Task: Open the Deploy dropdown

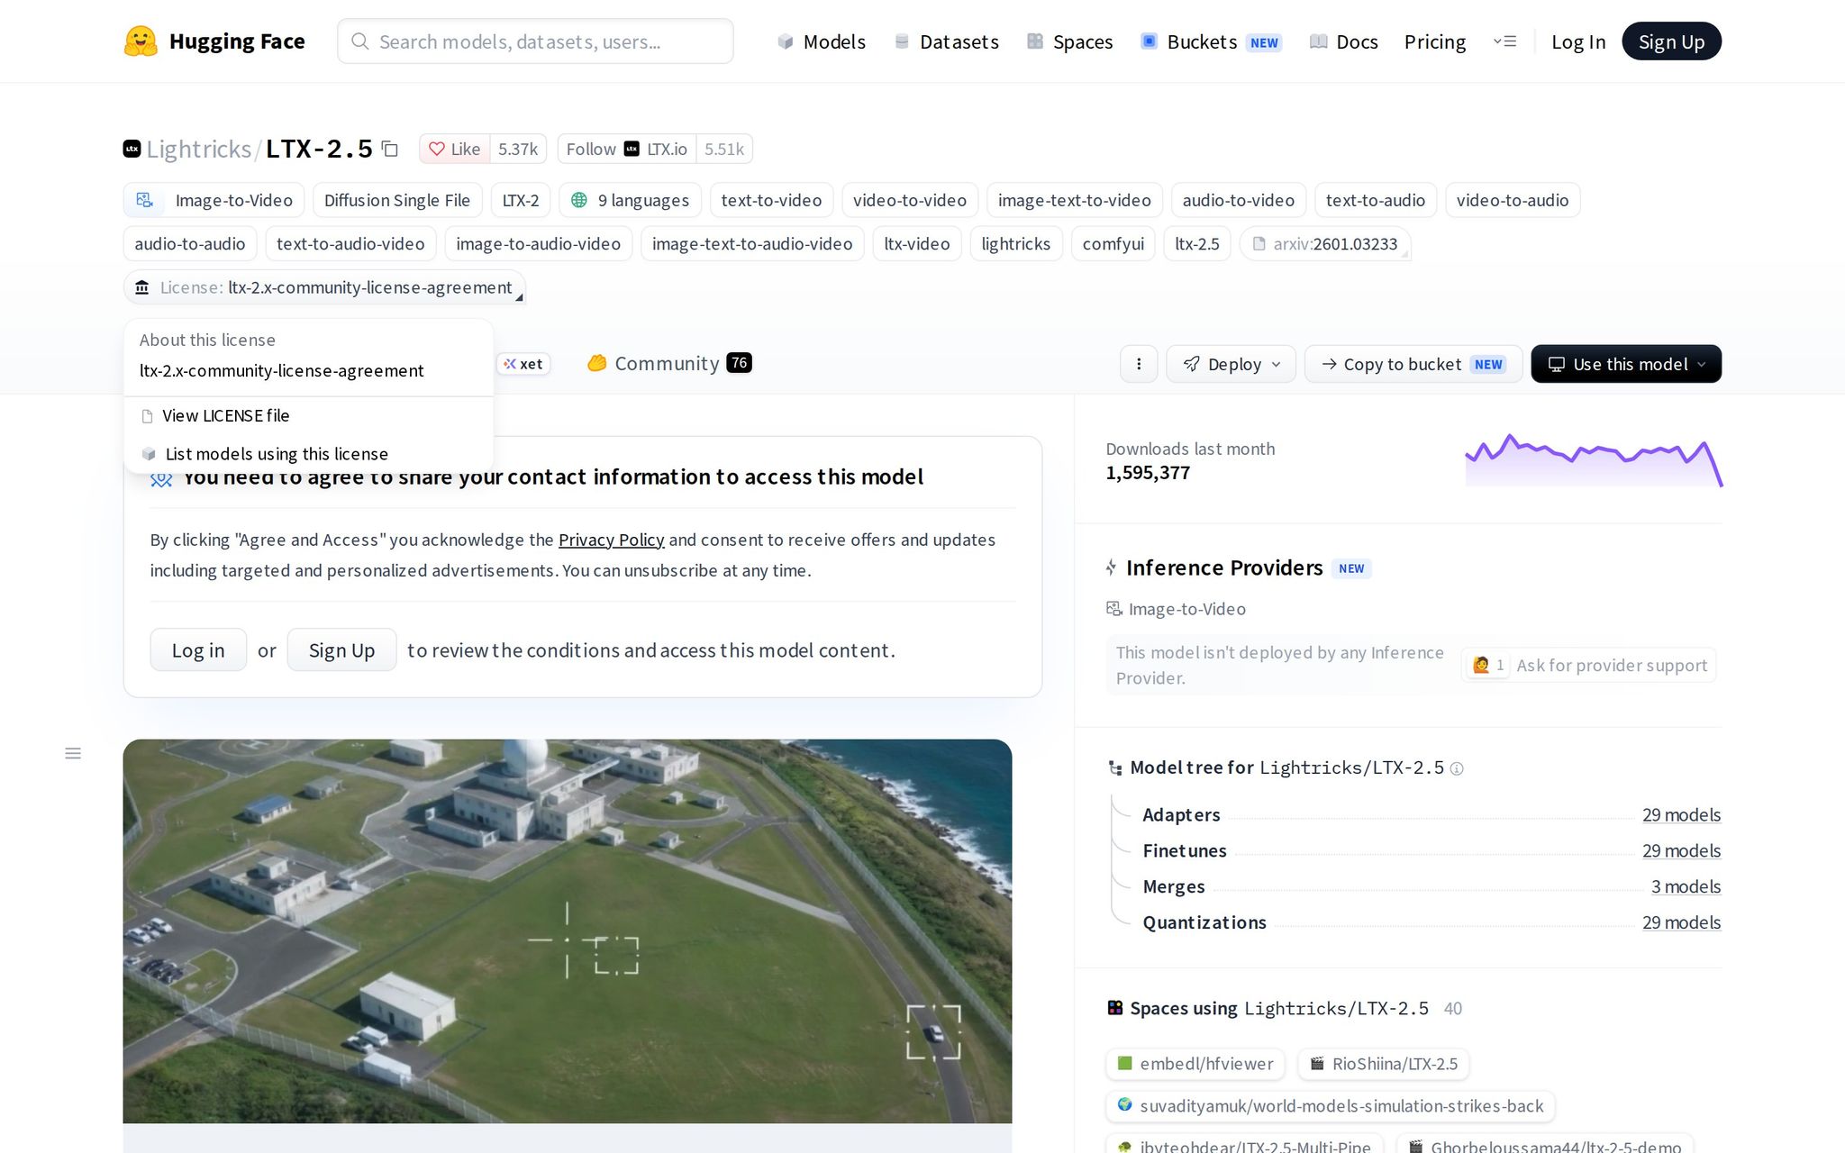Action: (1231, 364)
